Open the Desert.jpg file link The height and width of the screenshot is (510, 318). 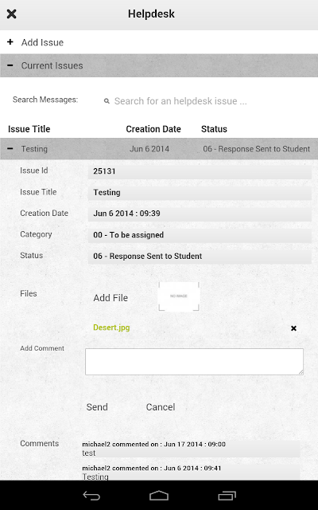pyautogui.click(x=111, y=328)
